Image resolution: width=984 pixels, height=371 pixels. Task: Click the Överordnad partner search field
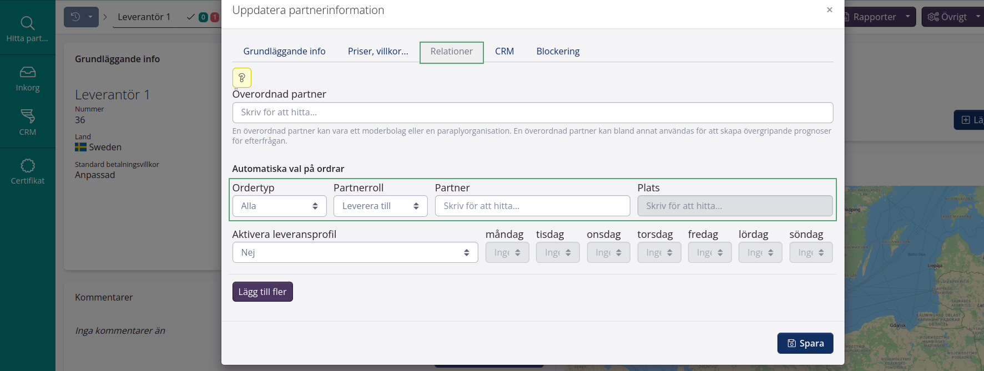(x=532, y=113)
